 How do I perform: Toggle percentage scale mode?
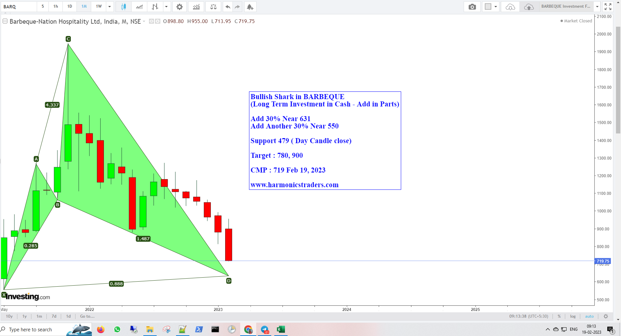pos(559,316)
